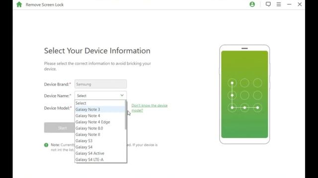Click the green note info icon
The image size is (318, 178).
click(46, 145)
